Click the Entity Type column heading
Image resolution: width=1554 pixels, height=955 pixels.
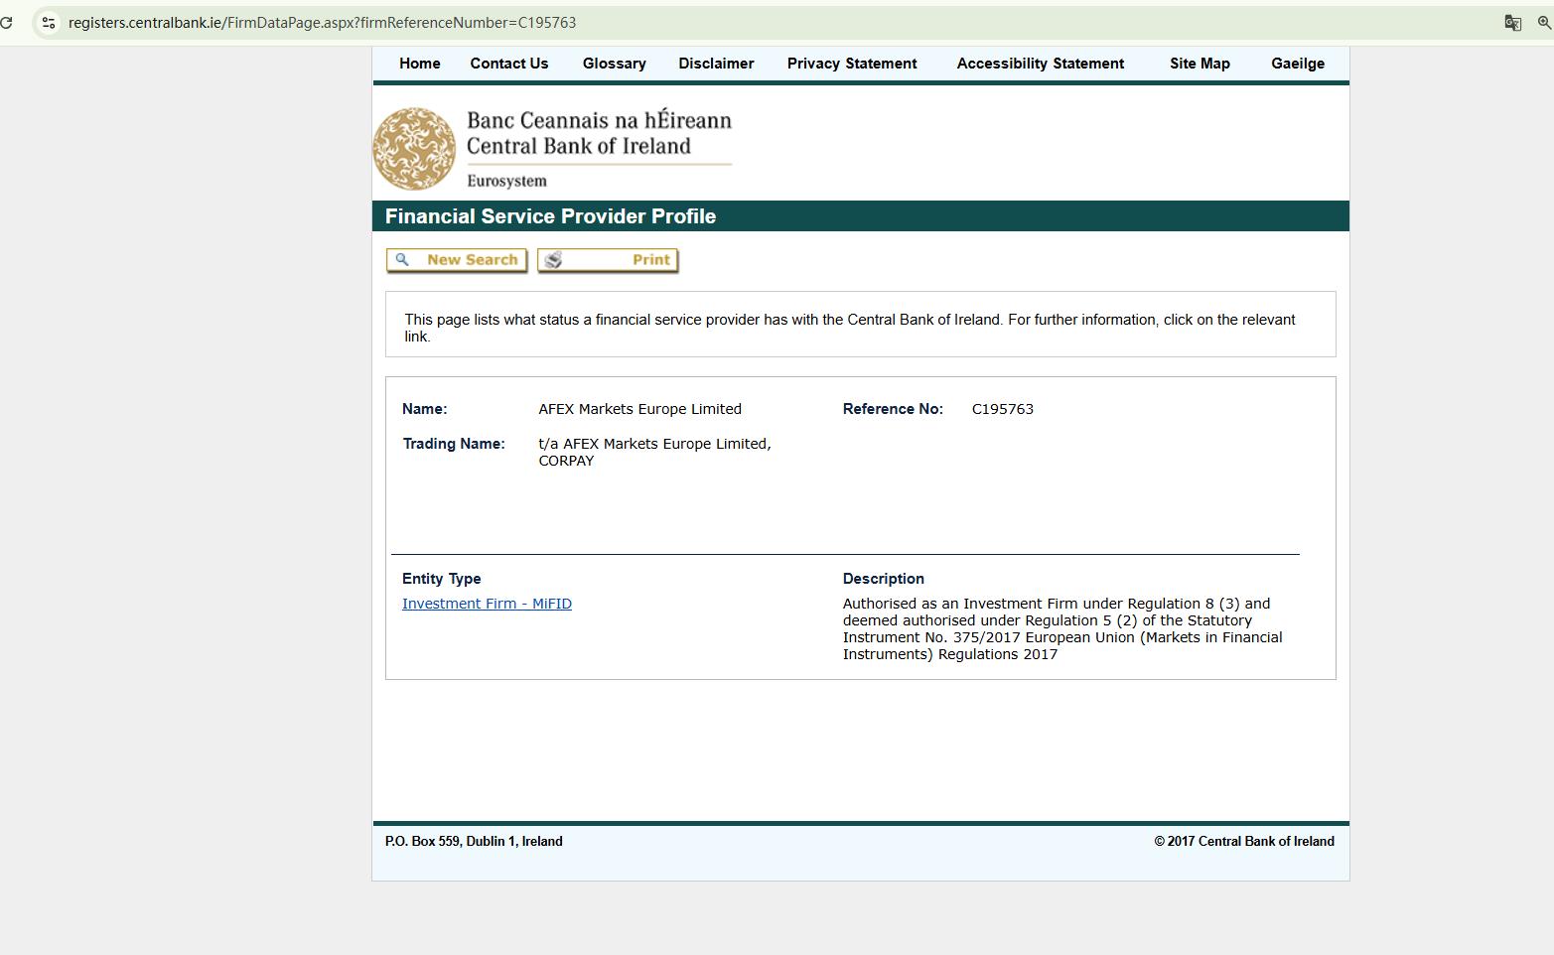(x=442, y=579)
